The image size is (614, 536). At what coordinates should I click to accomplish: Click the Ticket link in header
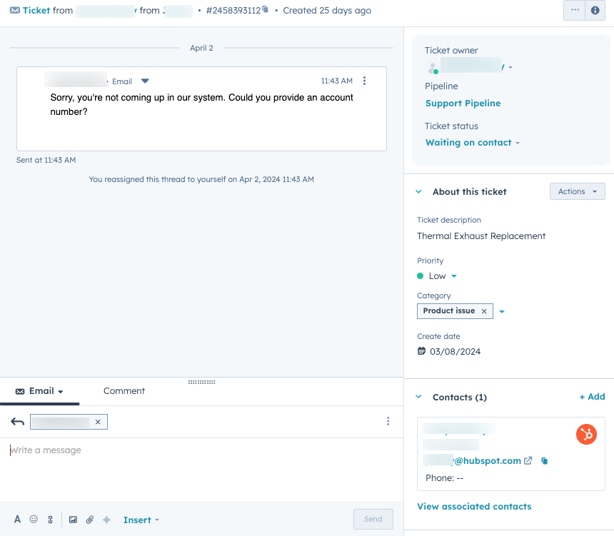pos(36,11)
